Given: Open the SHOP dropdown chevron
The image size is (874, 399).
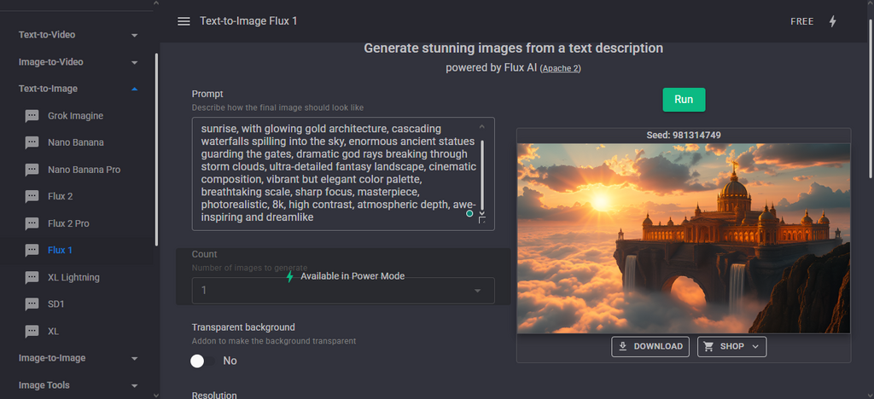Looking at the screenshot, I should pos(755,346).
